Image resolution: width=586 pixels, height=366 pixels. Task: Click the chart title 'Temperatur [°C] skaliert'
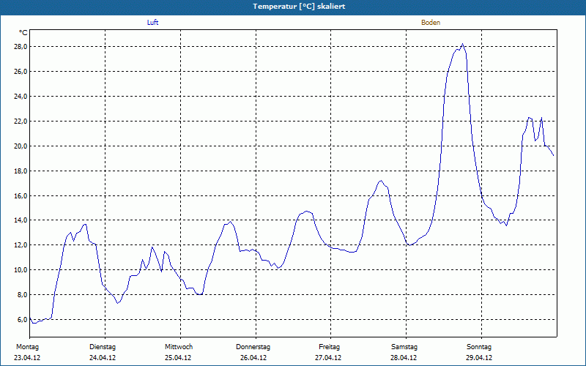pyautogui.click(x=299, y=7)
